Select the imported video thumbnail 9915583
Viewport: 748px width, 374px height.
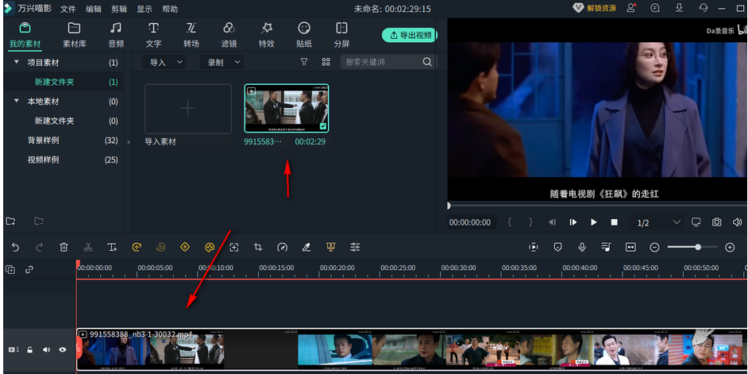[x=286, y=108]
